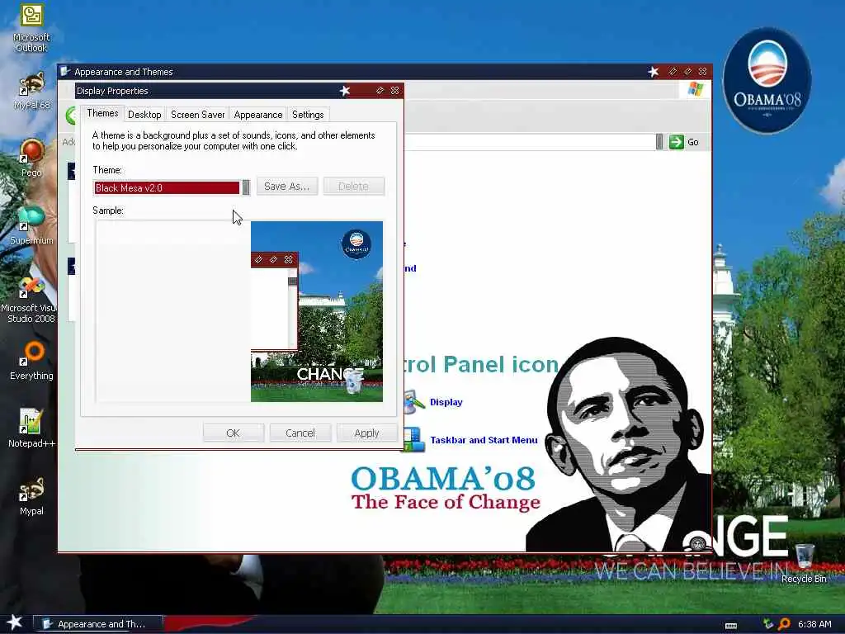Click the Windows flag logo in Appearance window
Screen dimensions: 845x634
point(695,89)
